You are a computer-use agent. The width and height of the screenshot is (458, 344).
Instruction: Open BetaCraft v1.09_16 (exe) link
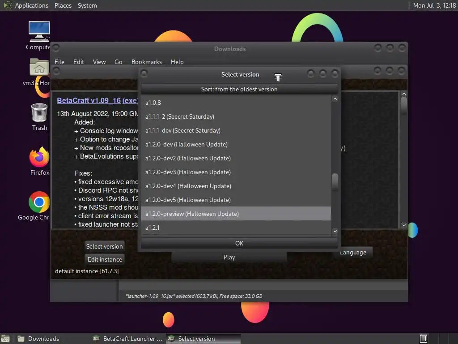(x=97, y=100)
